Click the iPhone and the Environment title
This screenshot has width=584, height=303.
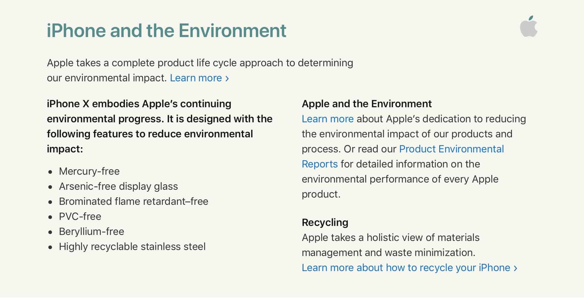(x=167, y=31)
